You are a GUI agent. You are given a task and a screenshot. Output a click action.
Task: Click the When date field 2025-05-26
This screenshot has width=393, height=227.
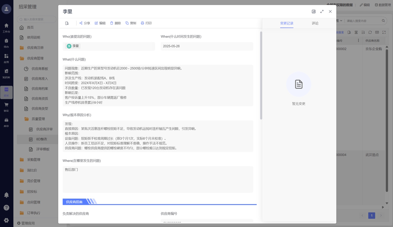coord(207,46)
